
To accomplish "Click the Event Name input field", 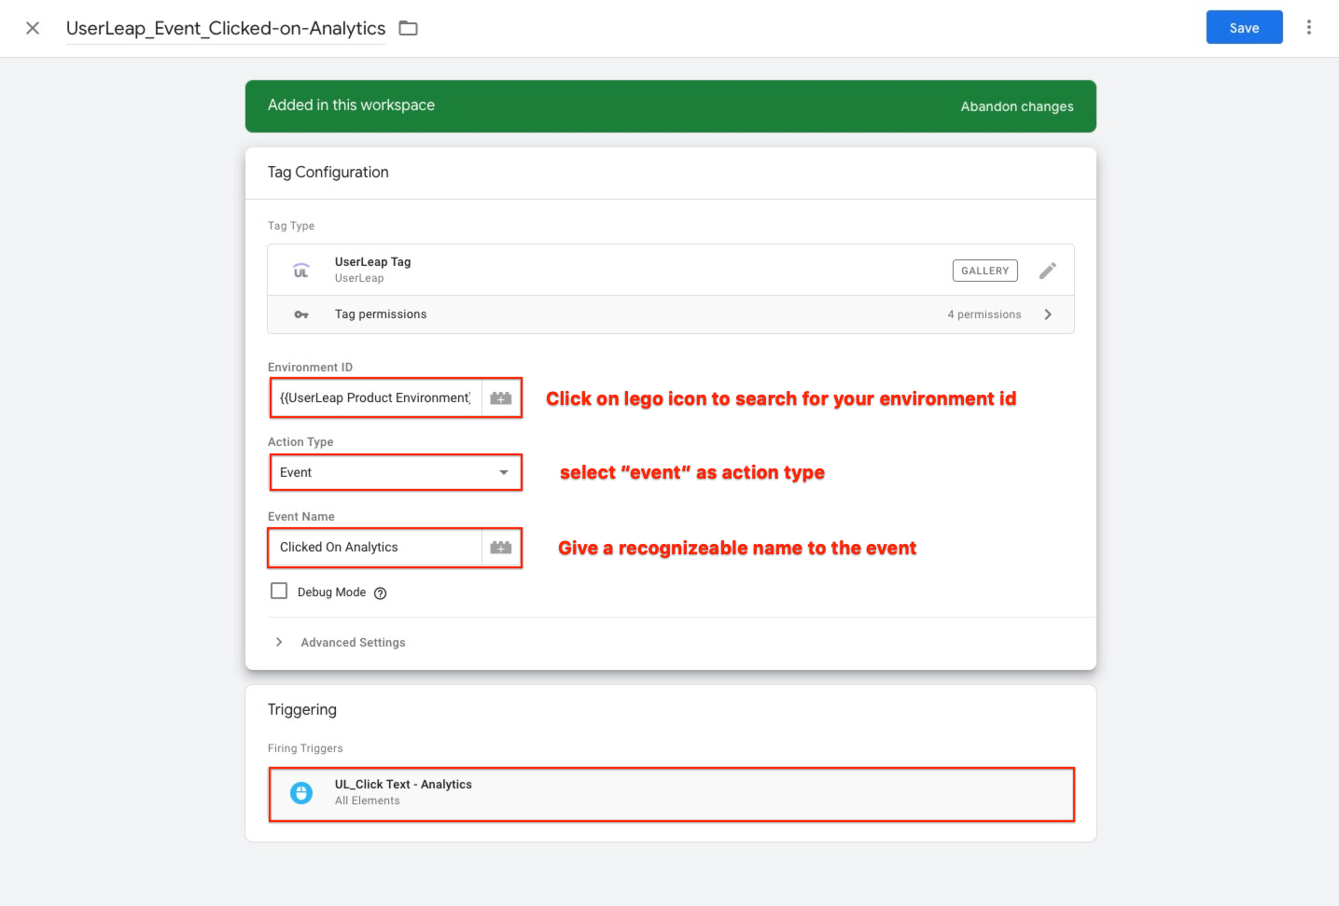I will [375, 547].
